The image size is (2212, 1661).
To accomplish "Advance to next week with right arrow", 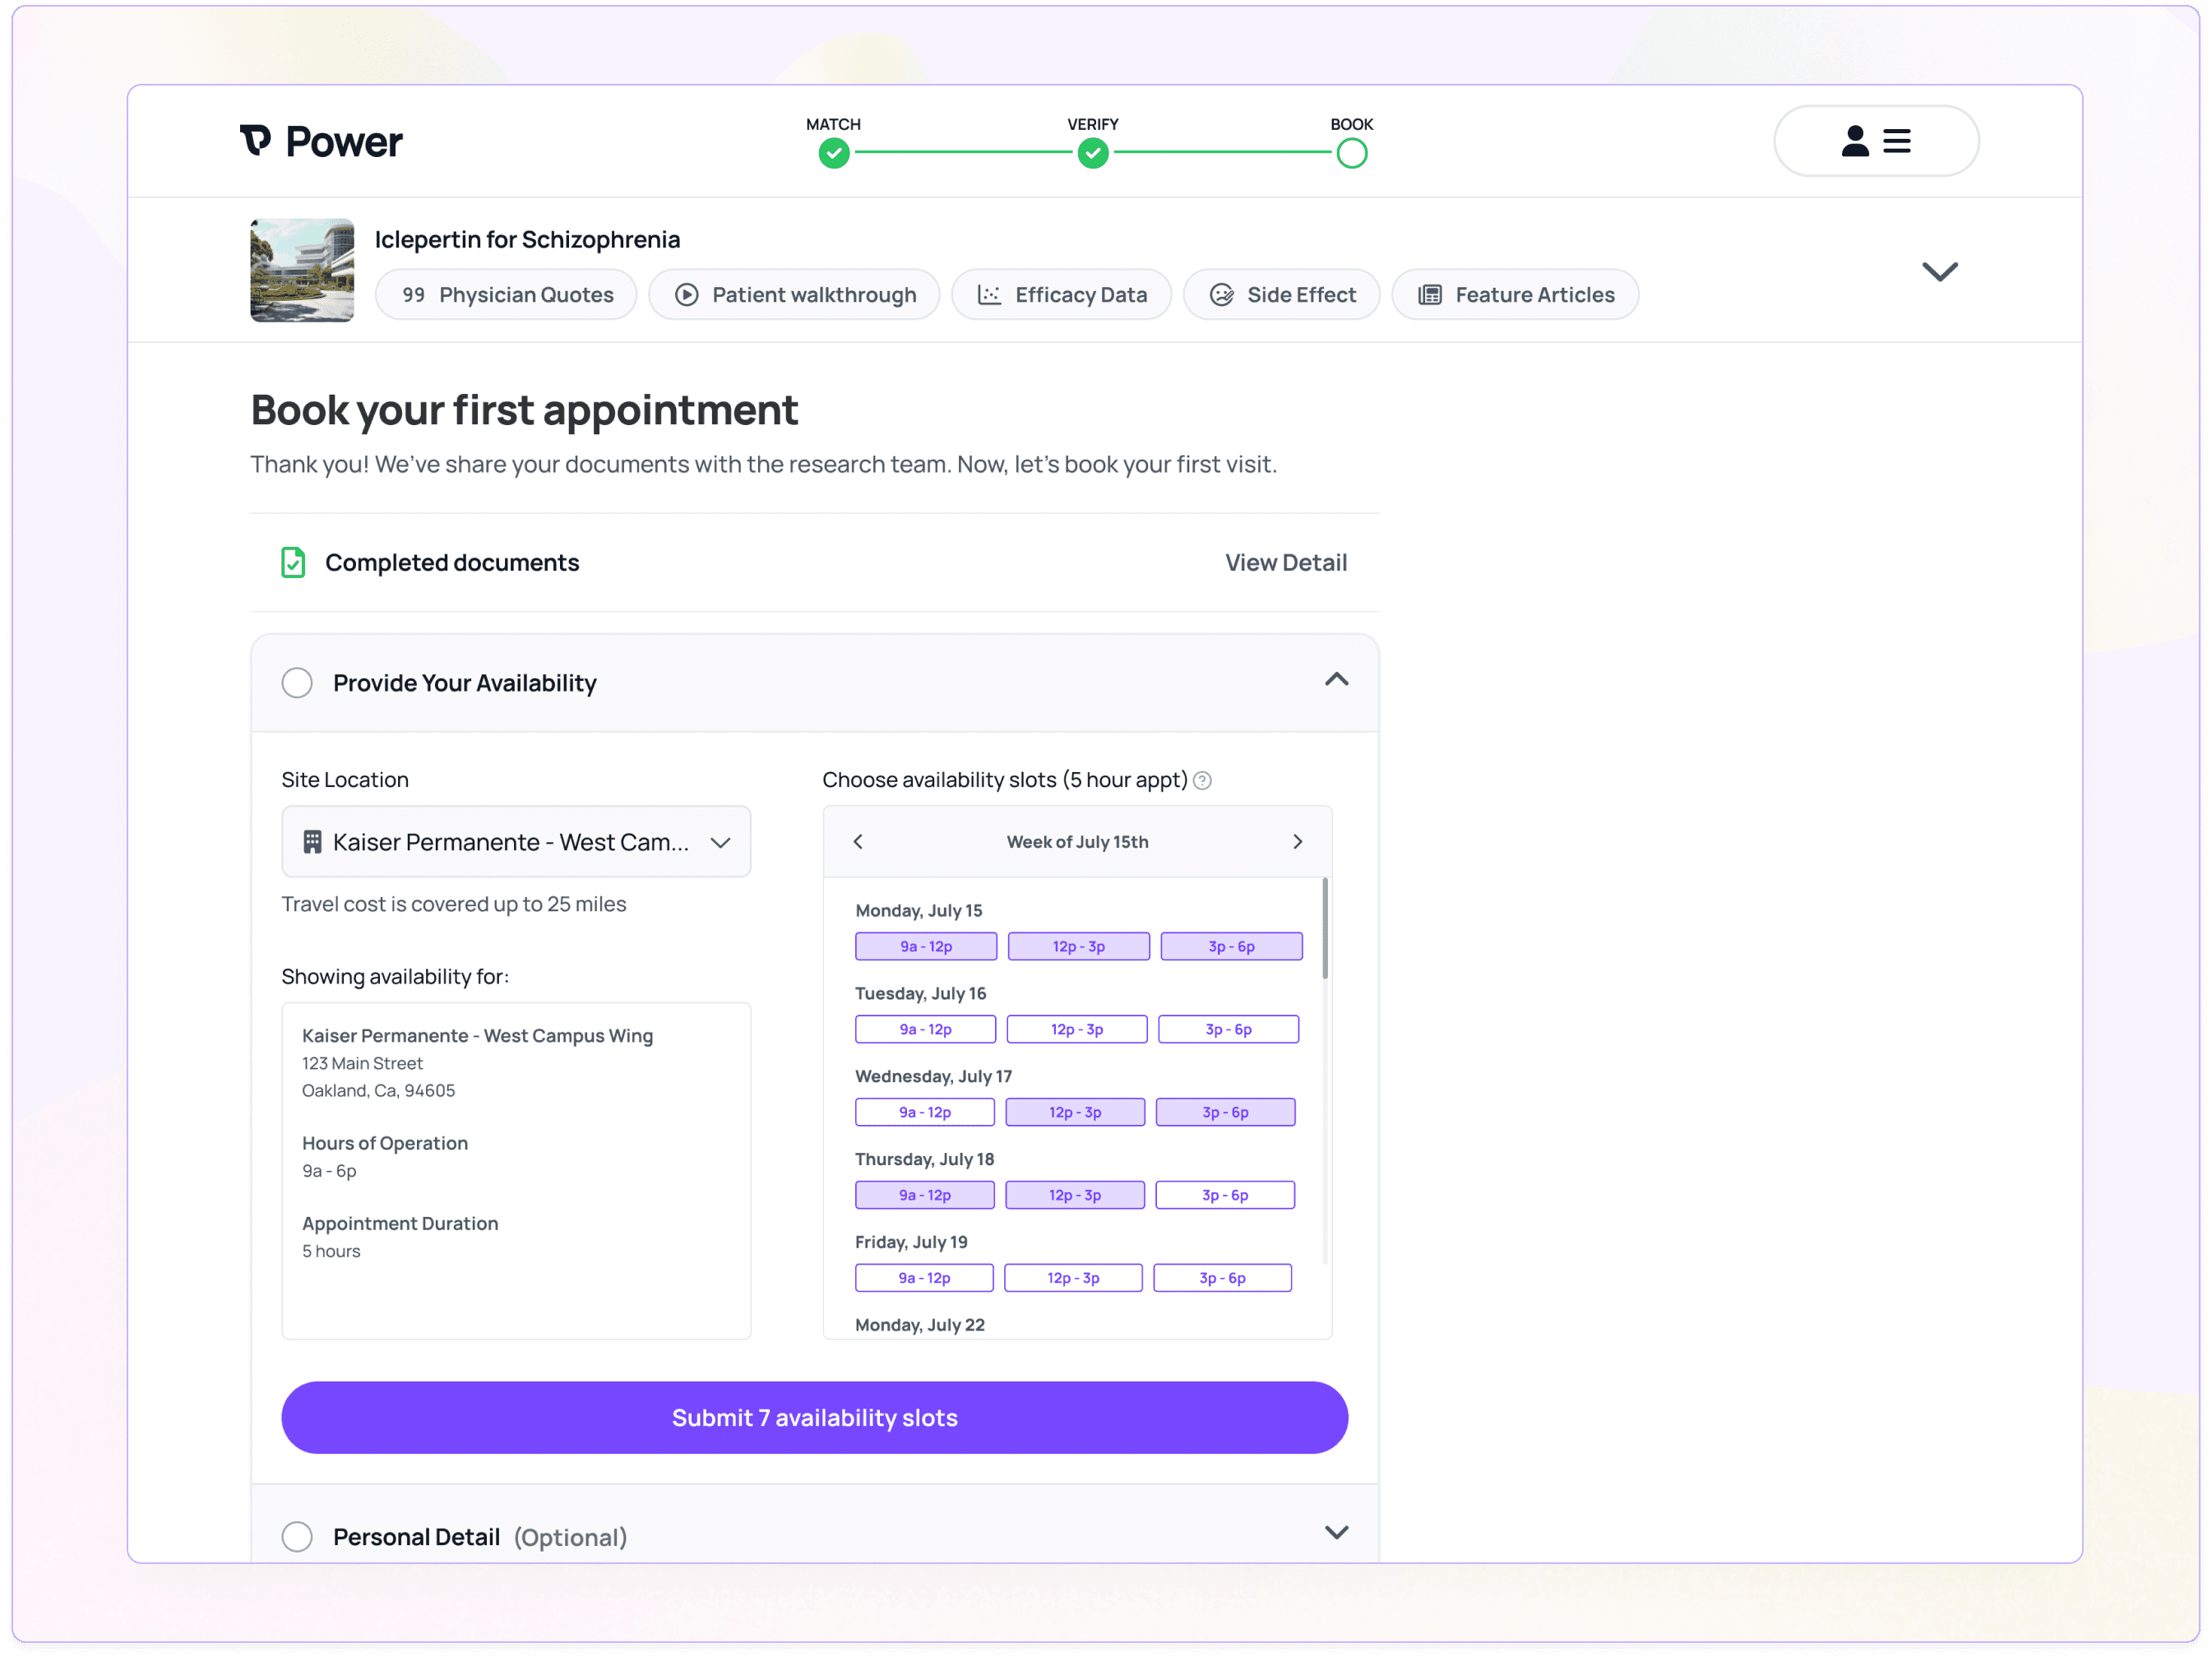I will coord(1297,842).
